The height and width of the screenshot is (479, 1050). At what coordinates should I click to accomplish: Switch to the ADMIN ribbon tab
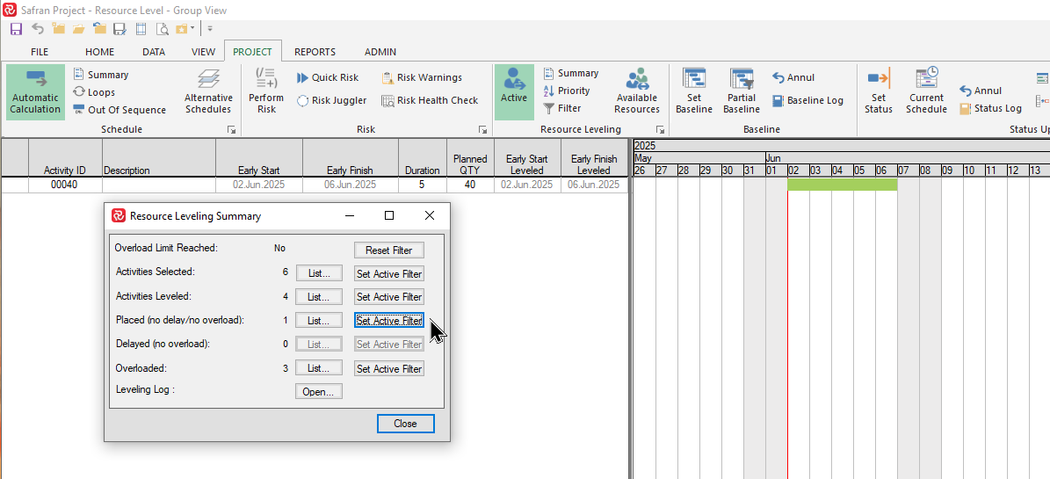380,52
